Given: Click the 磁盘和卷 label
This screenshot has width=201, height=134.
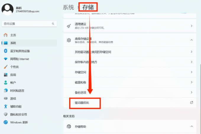Looking at the screenshot, I should 80,82.
